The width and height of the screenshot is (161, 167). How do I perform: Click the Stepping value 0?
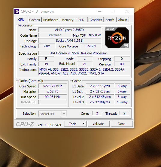point(122,59)
